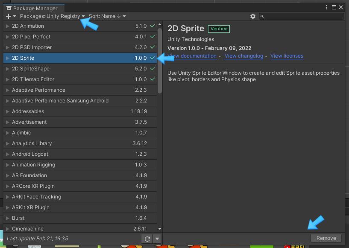Open the window options kebab menu
The height and width of the screenshot is (248, 349).
326,7
